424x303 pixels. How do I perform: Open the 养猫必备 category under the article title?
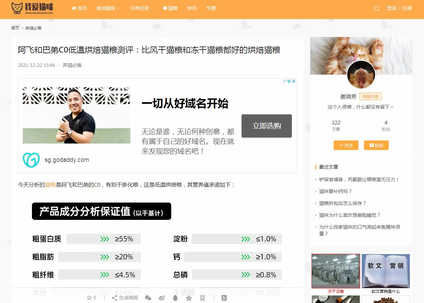click(72, 65)
